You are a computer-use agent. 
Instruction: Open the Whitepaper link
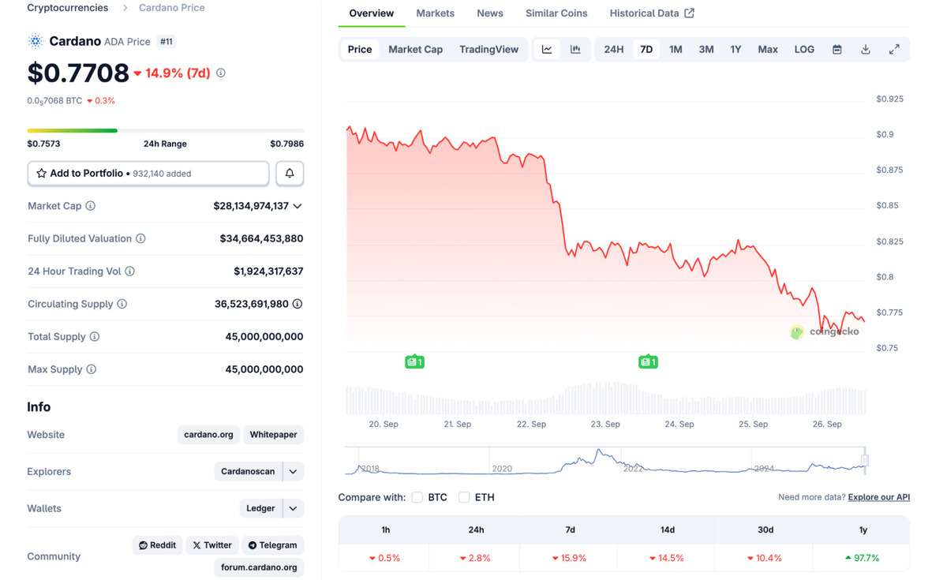click(x=274, y=435)
